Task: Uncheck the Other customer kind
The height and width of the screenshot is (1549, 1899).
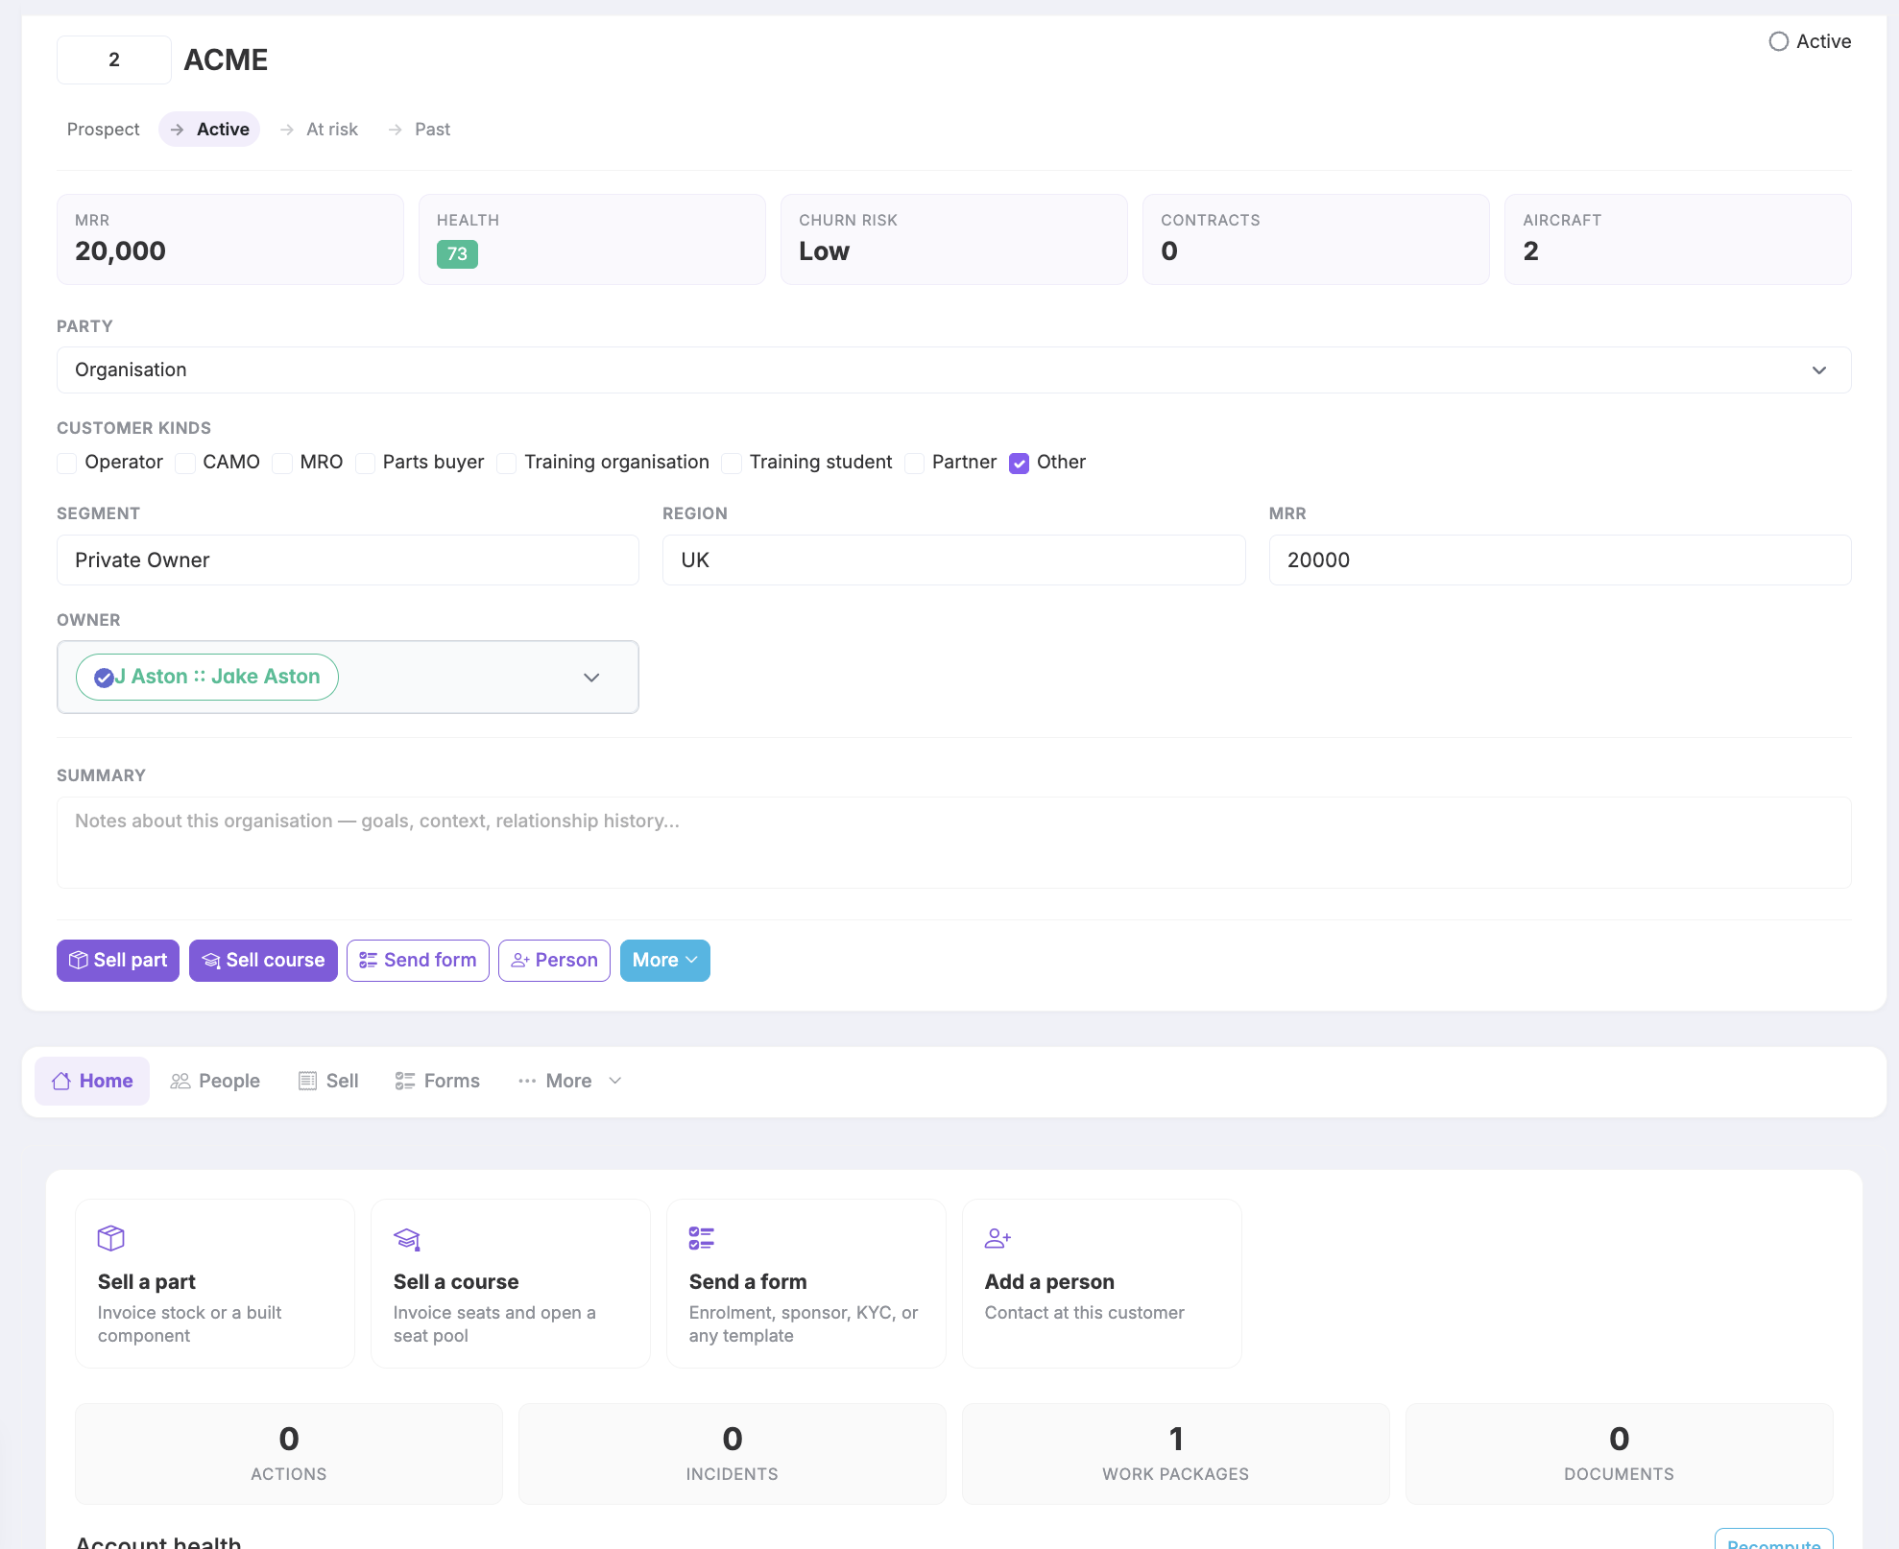Action: (x=1020, y=464)
